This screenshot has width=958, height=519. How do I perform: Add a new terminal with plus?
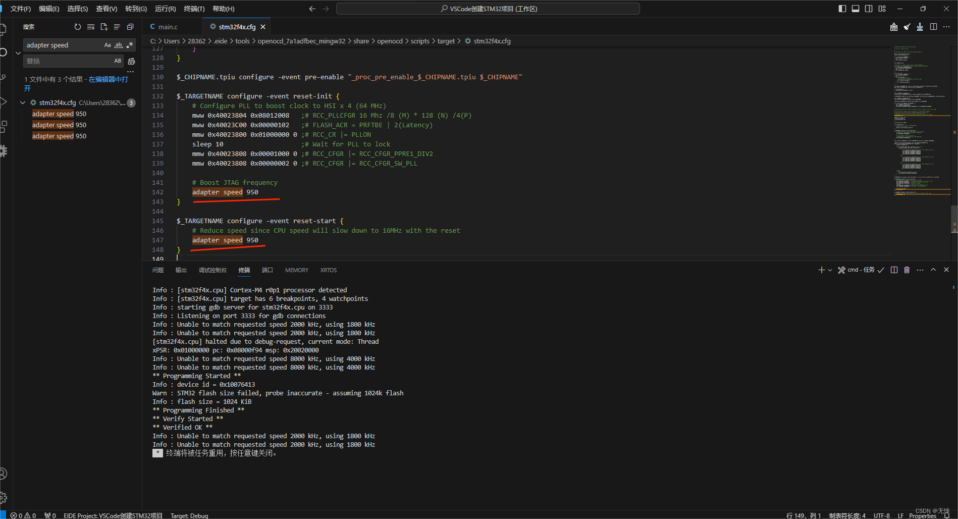[821, 270]
